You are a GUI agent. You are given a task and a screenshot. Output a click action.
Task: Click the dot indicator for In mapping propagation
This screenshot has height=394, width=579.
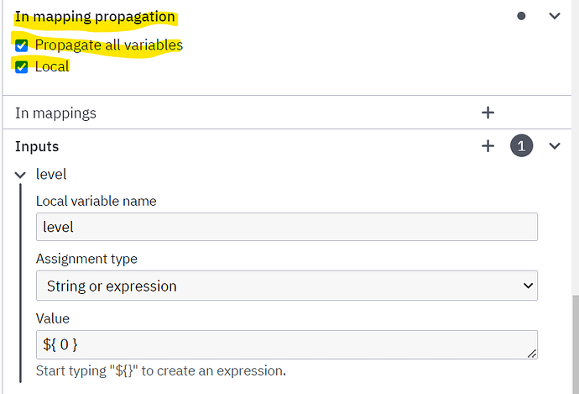click(521, 16)
